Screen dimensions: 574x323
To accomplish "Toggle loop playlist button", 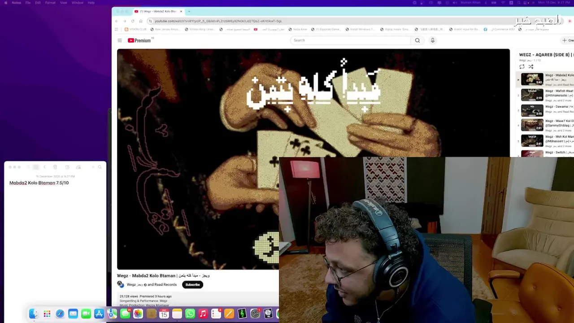I will (x=522, y=66).
